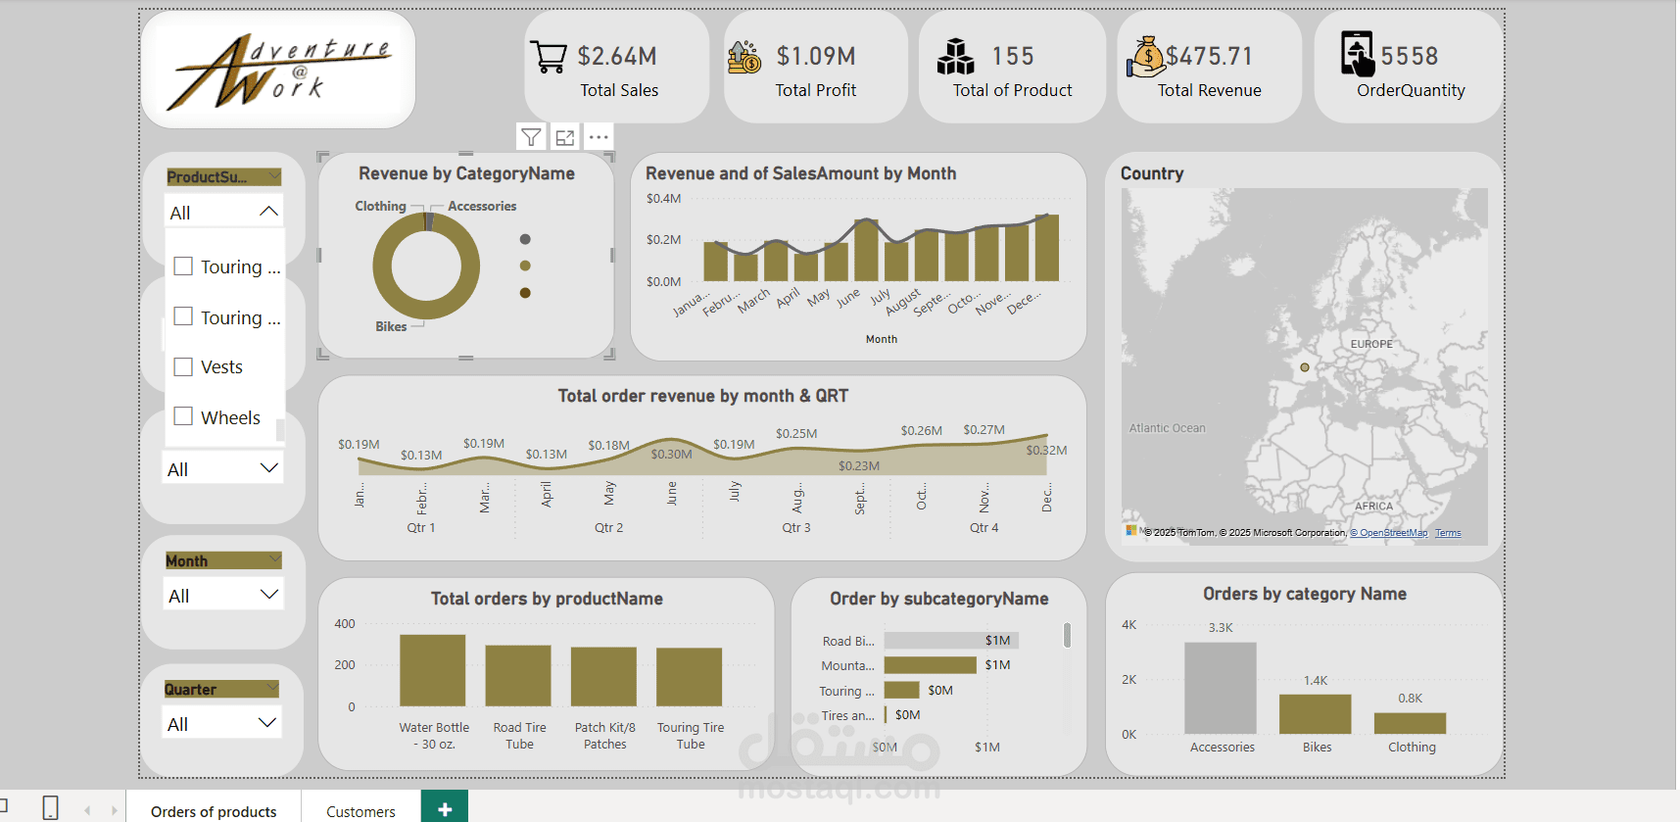Image resolution: width=1680 pixels, height=822 pixels.
Task: Click the Microsoft logo on the map
Action: 1131,530
